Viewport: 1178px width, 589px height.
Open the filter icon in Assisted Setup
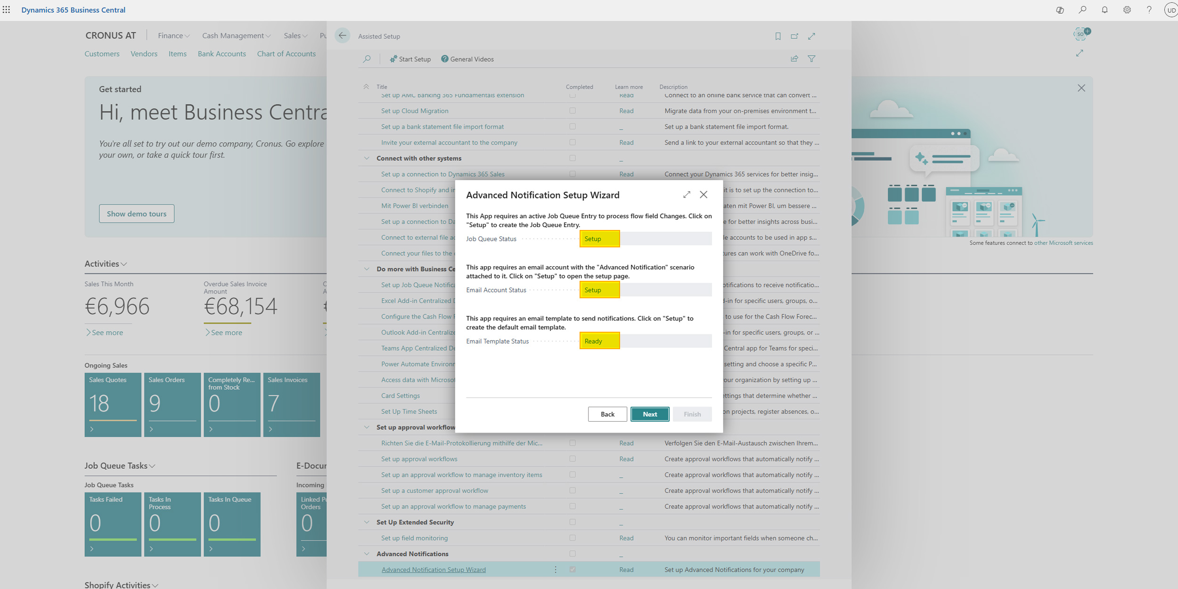pyautogui.click(x=812, y=58)
